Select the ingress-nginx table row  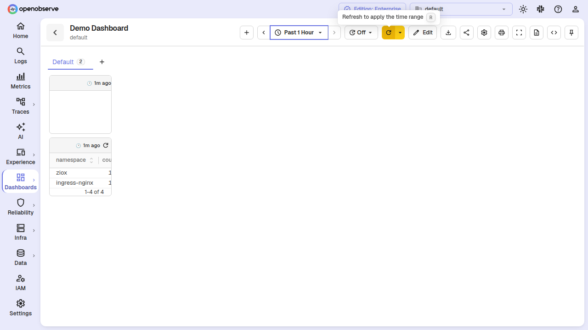80,183
